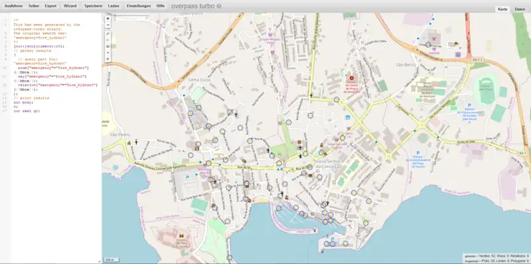Toggle wide map view control
Viewport: 531px width, 264px height.
pos(108,52)
